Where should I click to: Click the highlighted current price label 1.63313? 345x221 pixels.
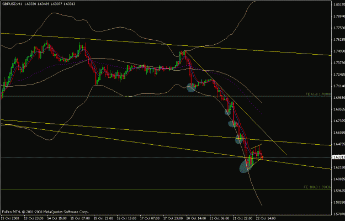[x=338, y=157]
